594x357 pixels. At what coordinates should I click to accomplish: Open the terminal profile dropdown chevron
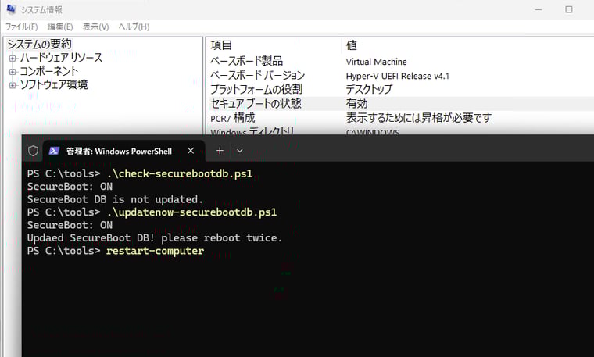point(239,151)
